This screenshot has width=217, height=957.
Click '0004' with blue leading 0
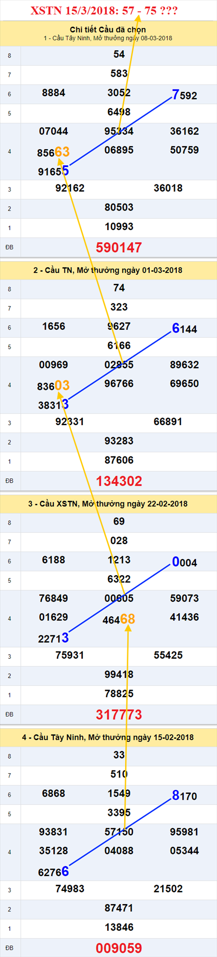tap(184, 562)
